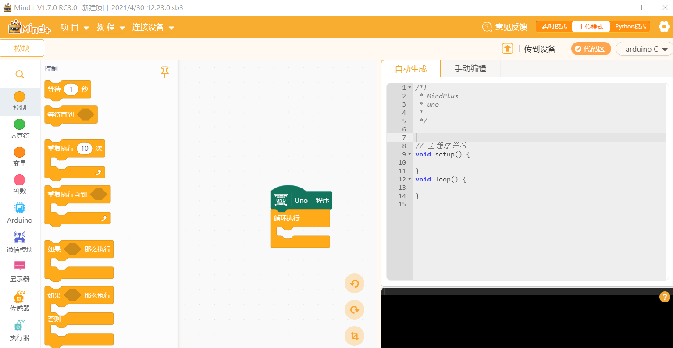Click the 重复执行 10 次 block
The width and height of the screenshot is (673, 348).
(x=75, y=160)
